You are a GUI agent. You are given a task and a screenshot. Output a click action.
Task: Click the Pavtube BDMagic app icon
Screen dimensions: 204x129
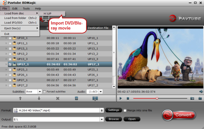pos(4,3)
